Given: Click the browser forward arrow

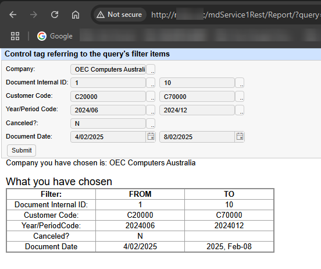Looking at the screenshot, I should [34, 15].
